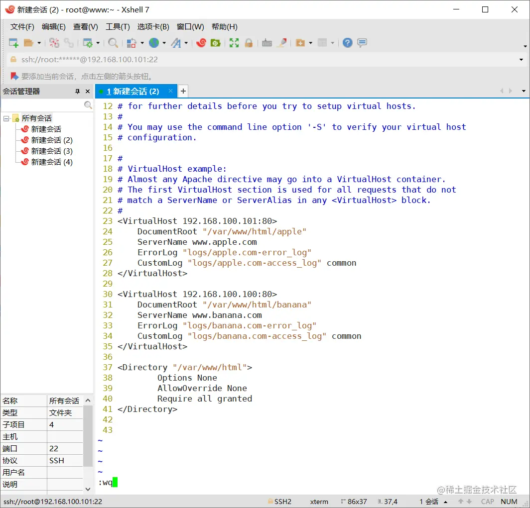Click the magnifier Find icon in the toolbar

113,43
